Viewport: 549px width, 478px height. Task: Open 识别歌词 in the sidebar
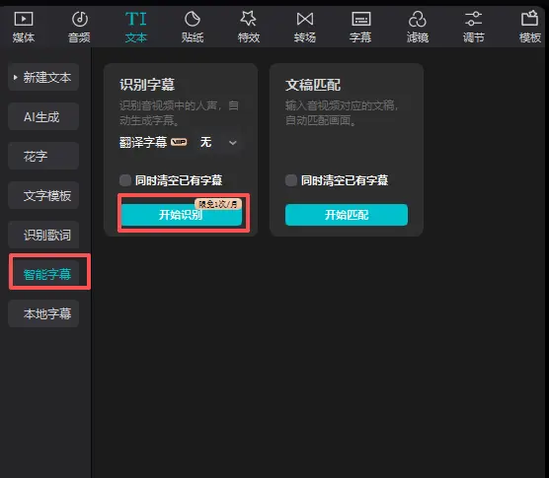click(43, 235)
